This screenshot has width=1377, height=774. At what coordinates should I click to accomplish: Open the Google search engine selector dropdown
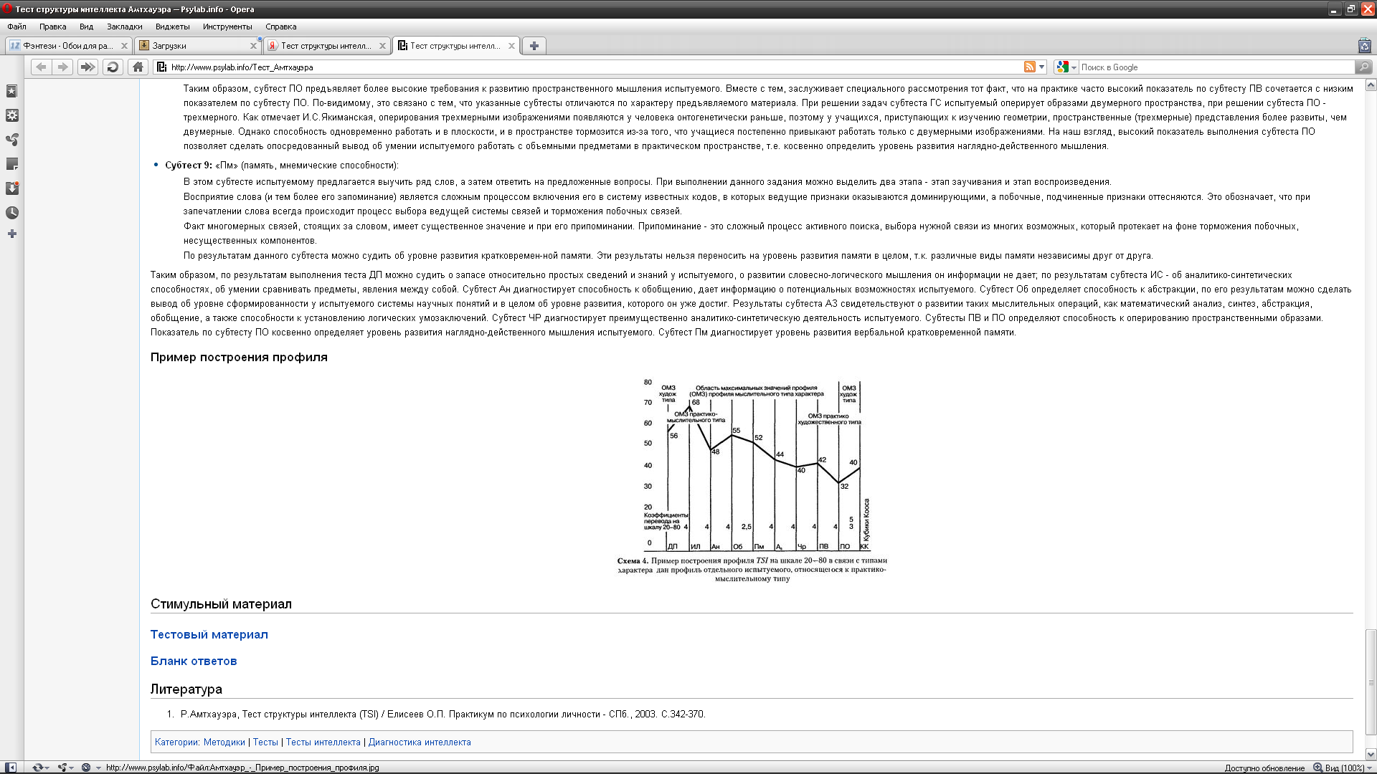pos(1066,67)
